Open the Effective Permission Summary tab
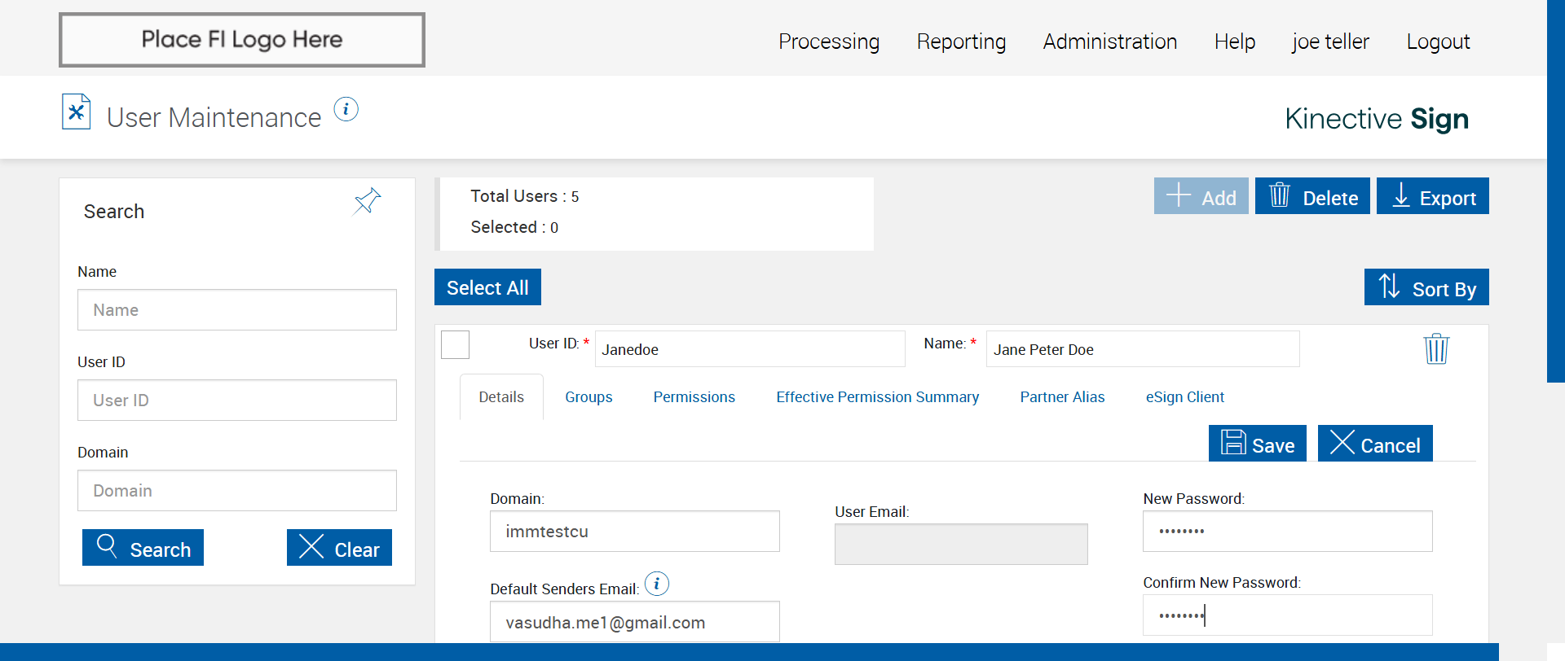The height and width of the screenshot is (661, 1565). (x=877, y=397)
